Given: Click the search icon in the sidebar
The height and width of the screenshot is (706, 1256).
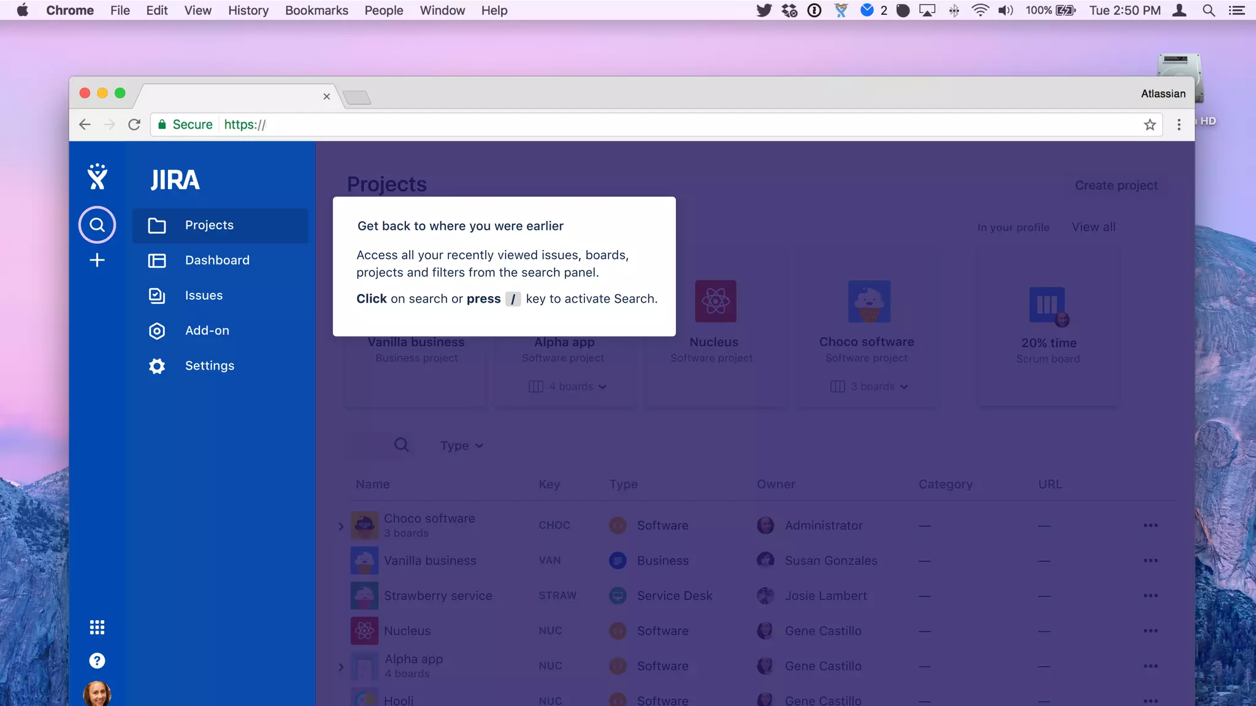Looking at the screenshot, I should pyautogui.click(x=97, y=225).
